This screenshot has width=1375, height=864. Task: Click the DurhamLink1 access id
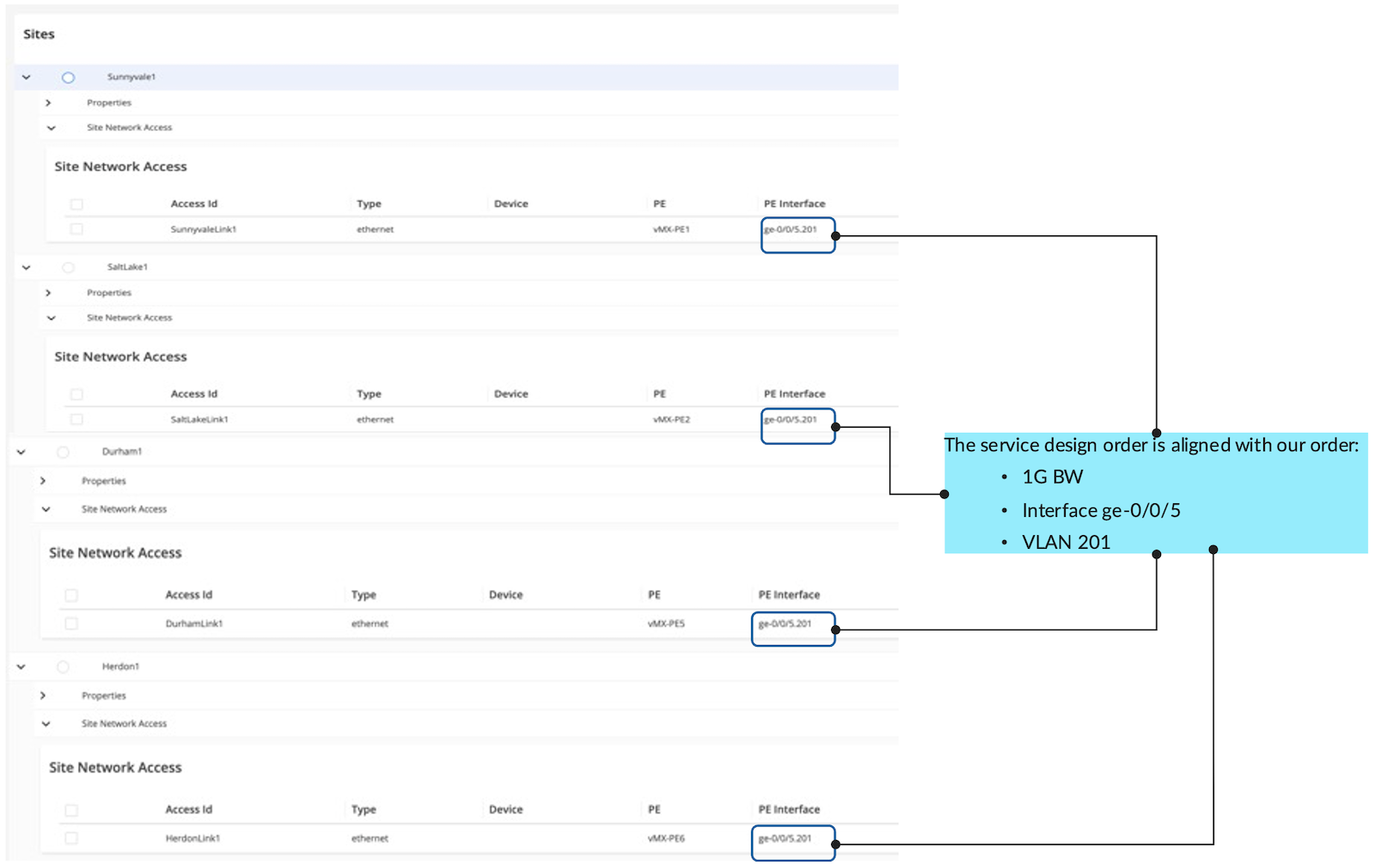194,624
